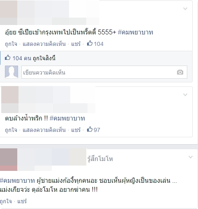Open the first post's options chevron
The width and height of the screenshot is (198, 209).
pyautogui.click(x=185, y=9)
